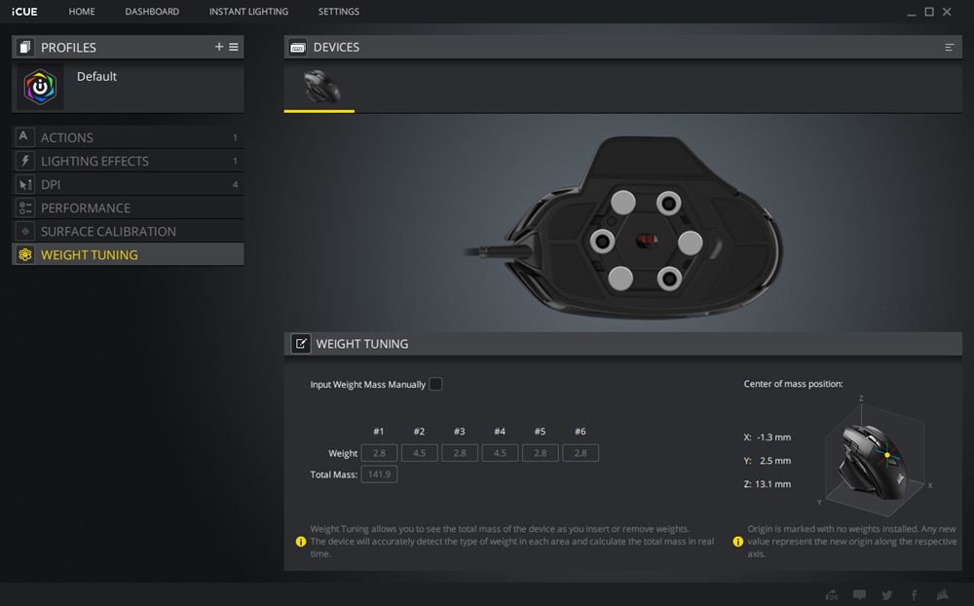Click the Profiles panel icon
Screen dimensions: 974x606
(25, 47)
